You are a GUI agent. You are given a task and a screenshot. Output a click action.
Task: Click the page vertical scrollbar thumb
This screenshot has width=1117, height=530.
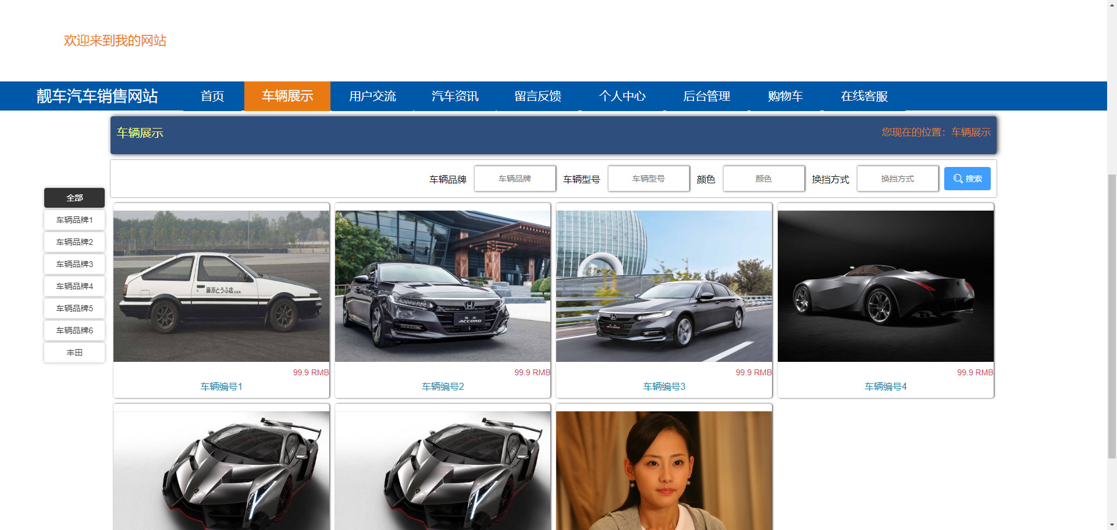pos(1112,316)
